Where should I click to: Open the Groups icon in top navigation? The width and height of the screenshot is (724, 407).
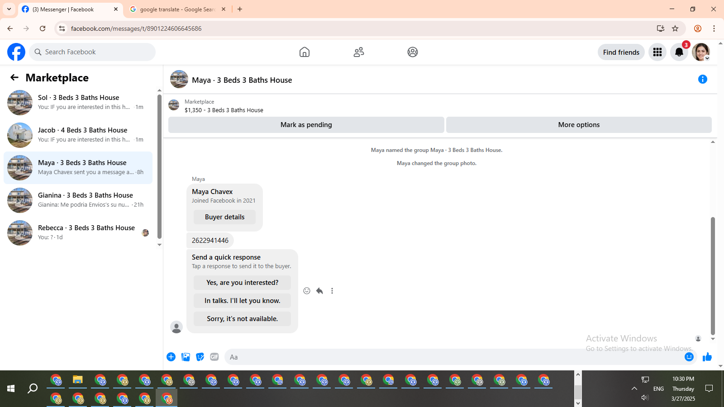pos(413,52)
